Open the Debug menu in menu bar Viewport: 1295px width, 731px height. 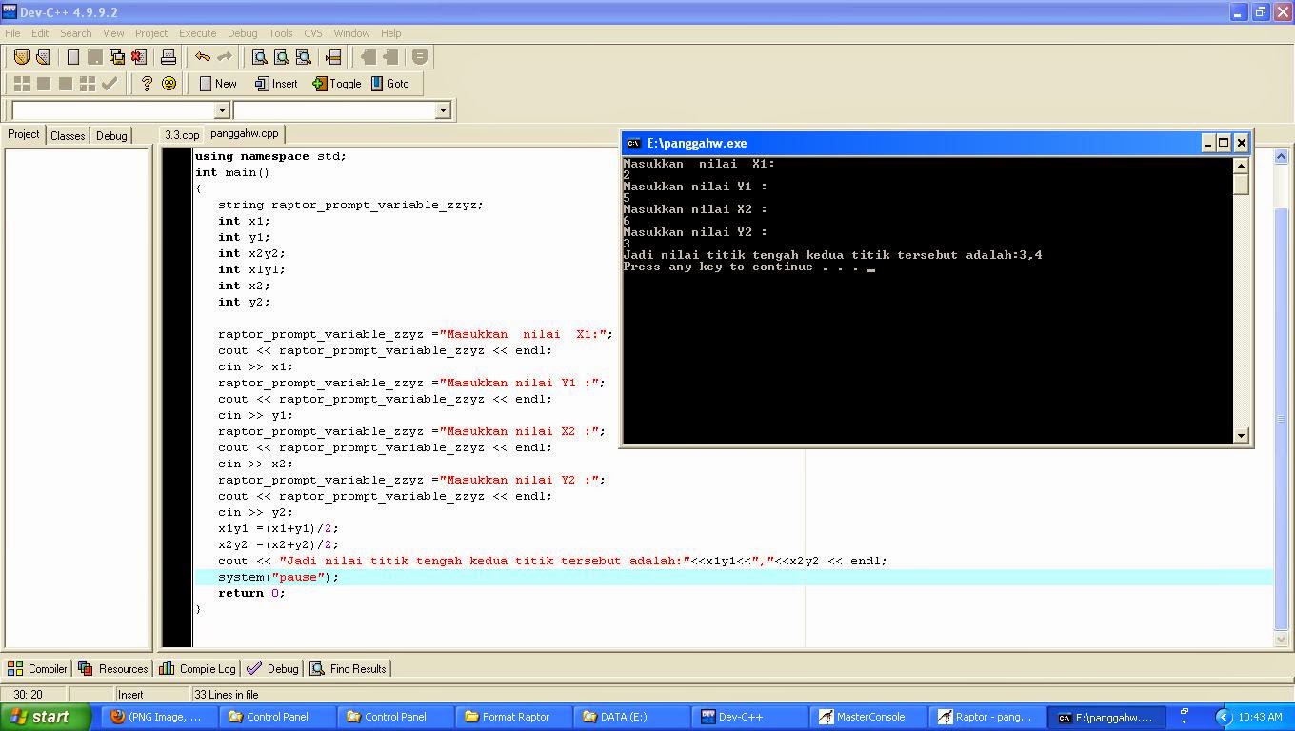tap(242, 33)
